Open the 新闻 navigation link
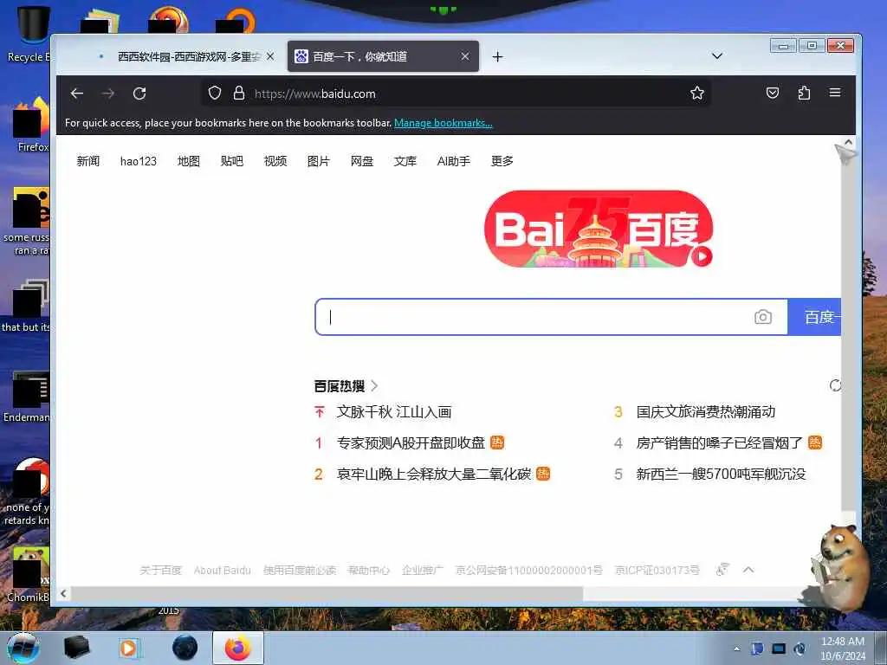 [88, 161]
